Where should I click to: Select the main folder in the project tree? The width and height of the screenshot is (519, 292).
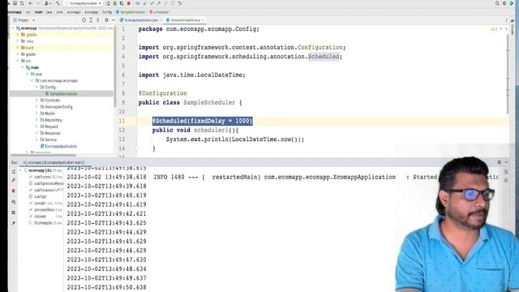pos(32,67)
